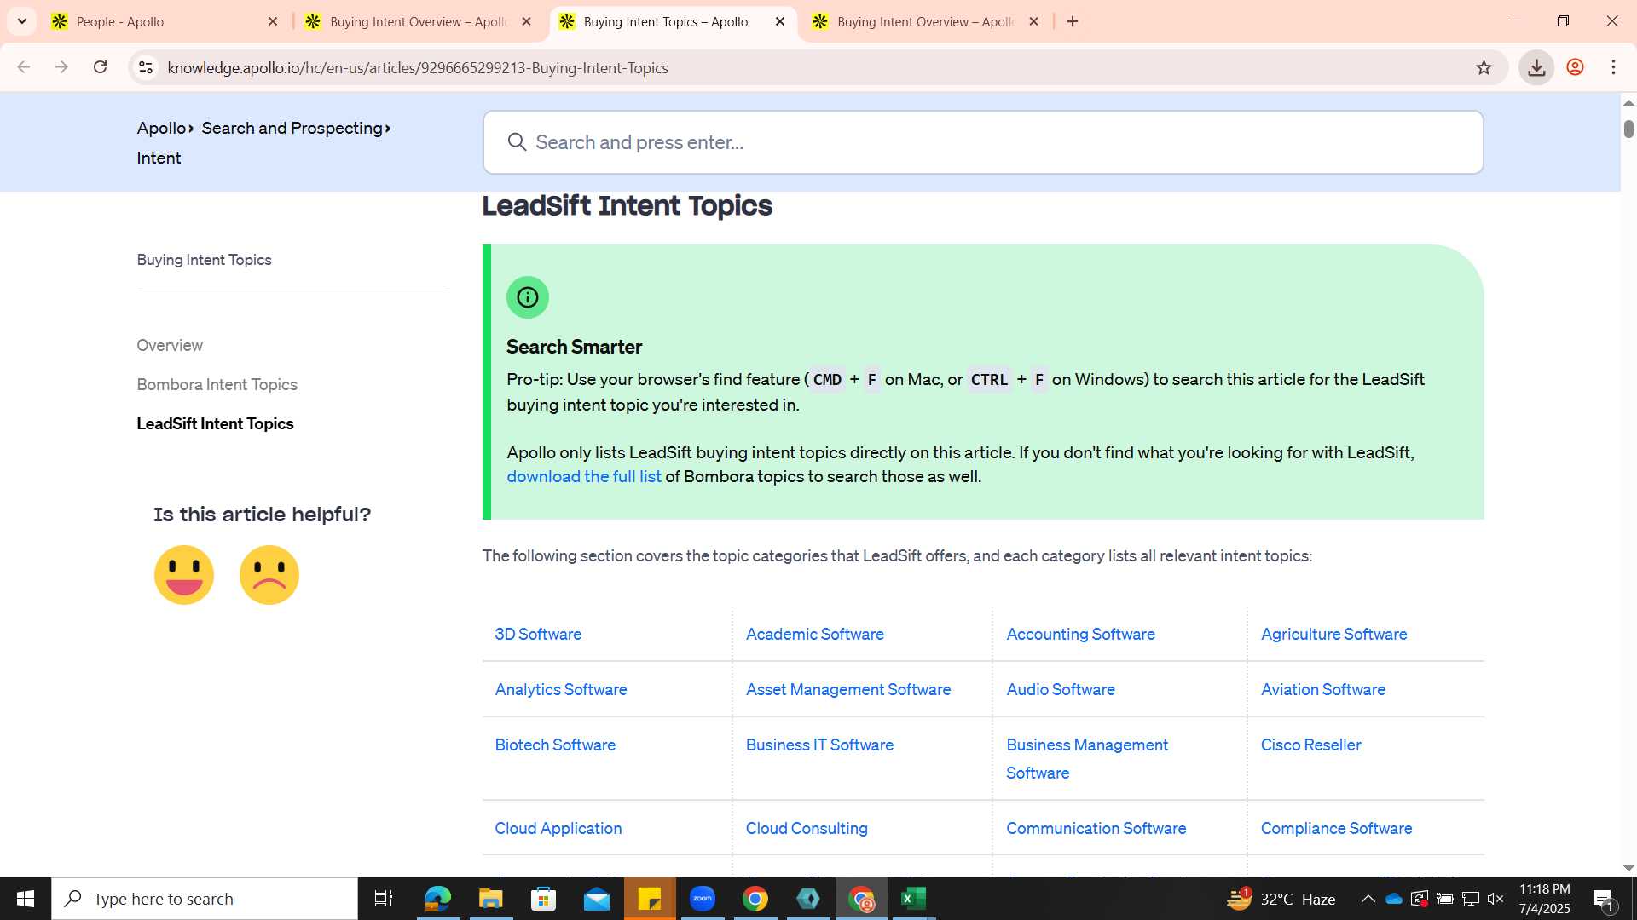Click the browser forward arrow
The width and height of the screenshot is (1637, 920).
(61, 67)
